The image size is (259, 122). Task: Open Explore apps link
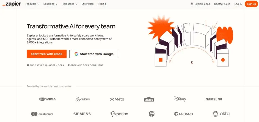pos(200,4)
